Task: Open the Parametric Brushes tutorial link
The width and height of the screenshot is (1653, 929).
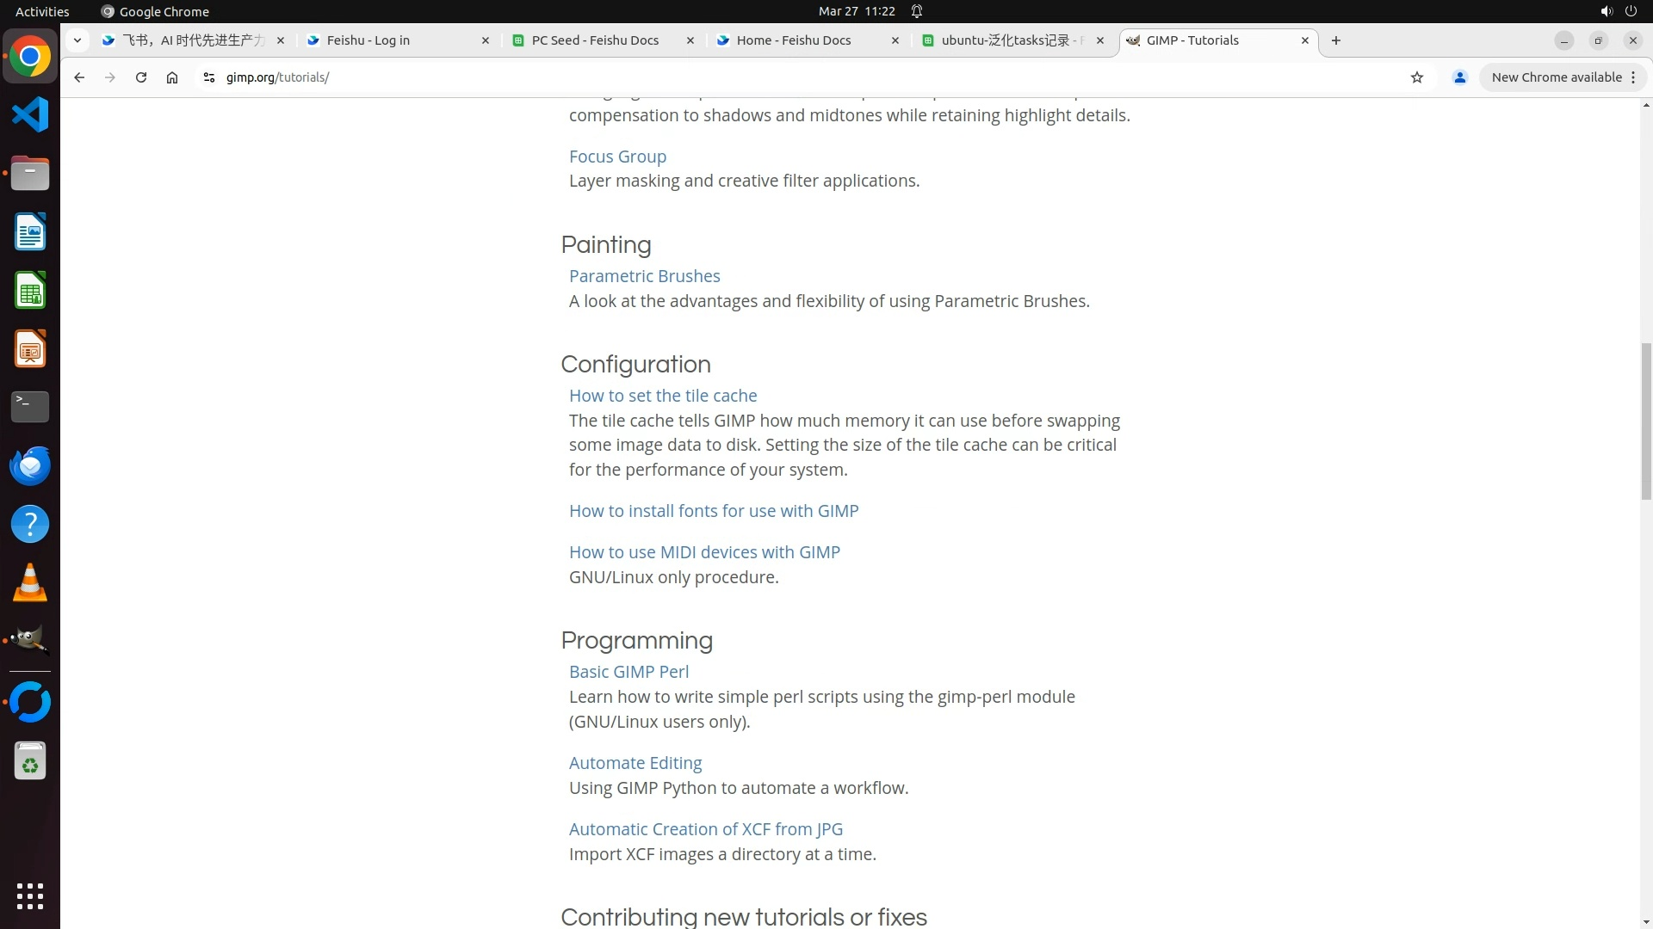Action: point(644,276)
